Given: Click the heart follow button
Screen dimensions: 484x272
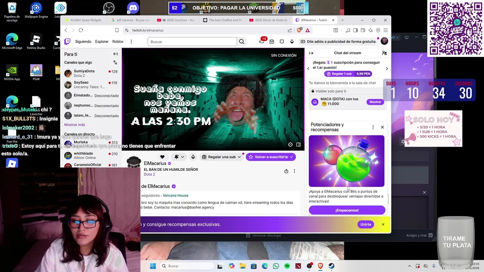Looking at the screenshot, I should point(162,157).
